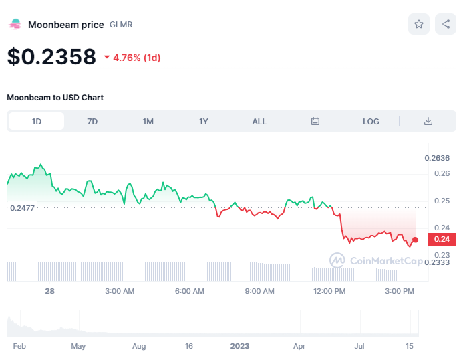Screen dimensions: 463x358
Task: Download chart data using download icon
Action: point(428,121)
